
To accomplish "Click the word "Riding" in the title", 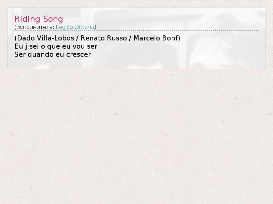I will 27,19.
